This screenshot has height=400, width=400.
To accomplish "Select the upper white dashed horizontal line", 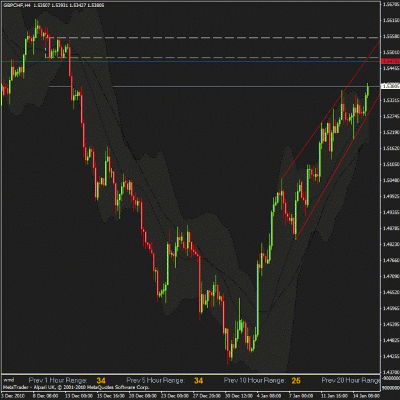I will [214, 38].
